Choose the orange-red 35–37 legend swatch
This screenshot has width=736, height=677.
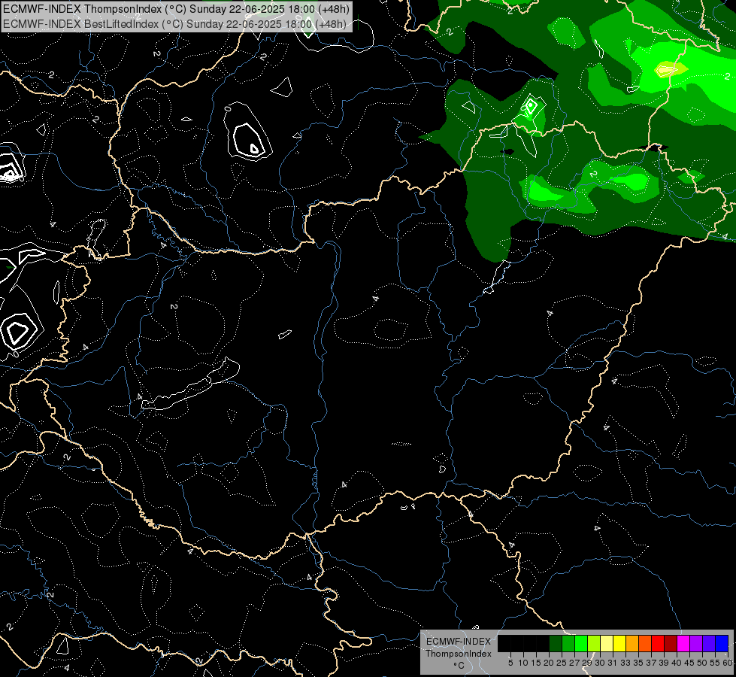click(645, 643)
